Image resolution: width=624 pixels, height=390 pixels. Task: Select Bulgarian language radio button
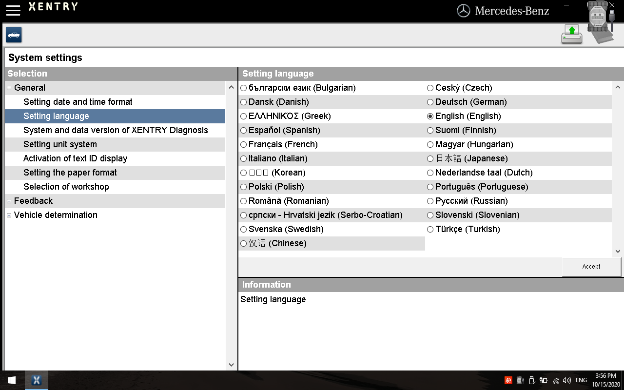(x=244, y=88)
